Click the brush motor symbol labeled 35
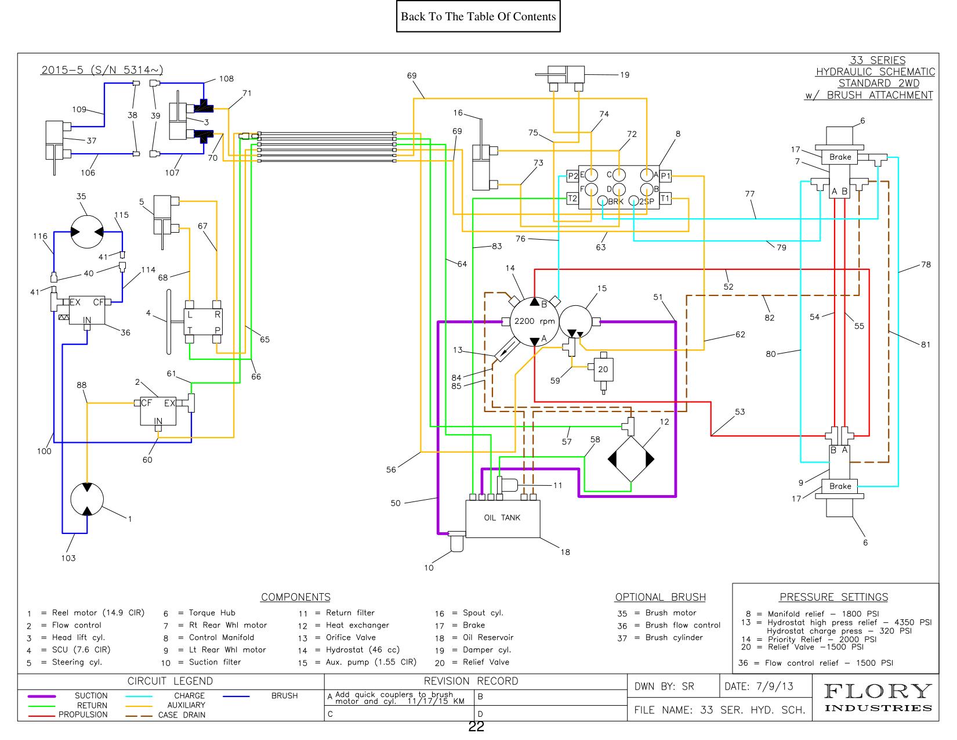 pos(86,232)
